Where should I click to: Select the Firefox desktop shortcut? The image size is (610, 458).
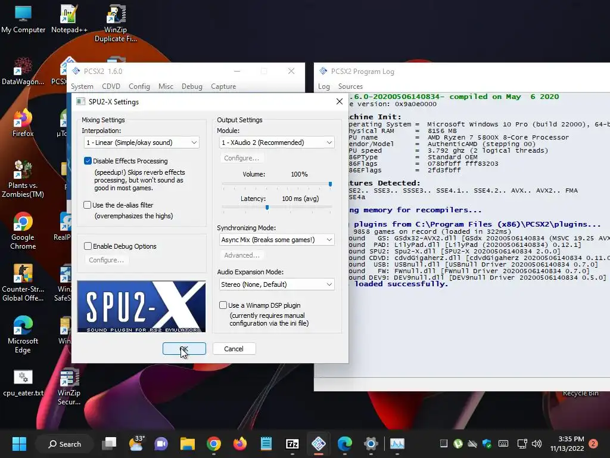[23, 123]
